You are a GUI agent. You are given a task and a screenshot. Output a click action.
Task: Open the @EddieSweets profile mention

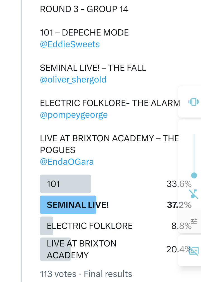(x=70, y=44)
